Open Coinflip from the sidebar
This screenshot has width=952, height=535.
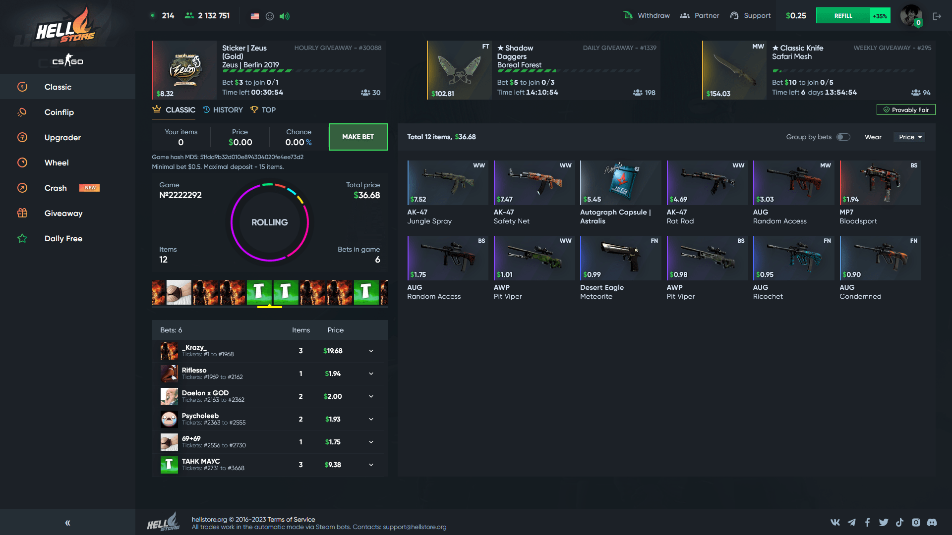67,112
